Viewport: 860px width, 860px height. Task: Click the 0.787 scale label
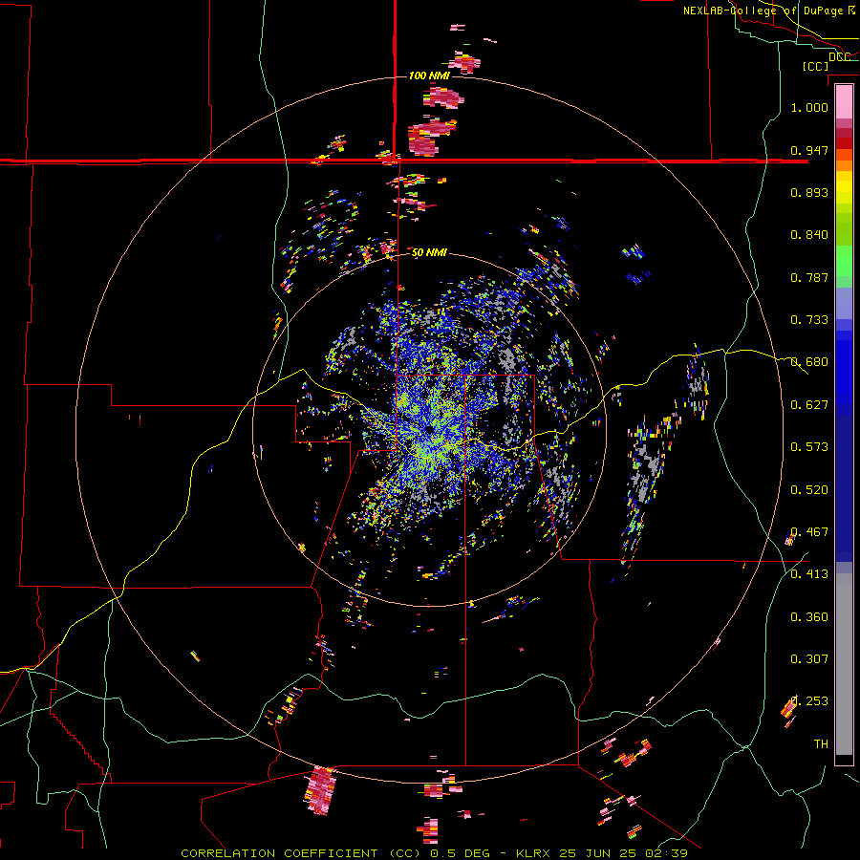(809, 277)
